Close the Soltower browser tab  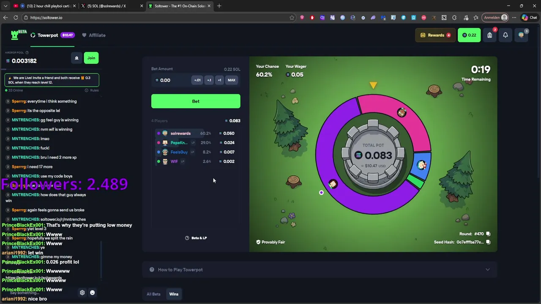click(x=209, y=6)
